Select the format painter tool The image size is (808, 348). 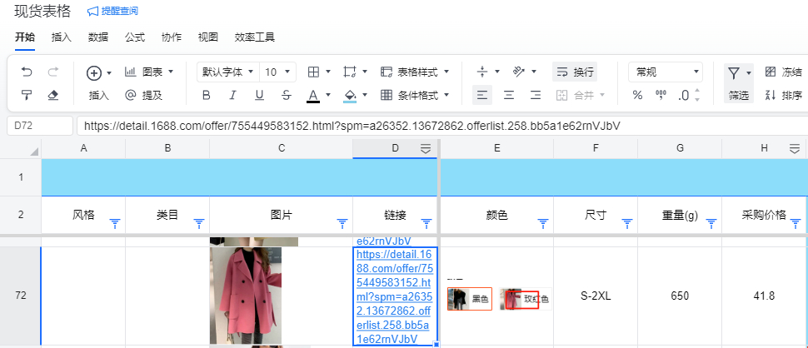click(27, 95)
